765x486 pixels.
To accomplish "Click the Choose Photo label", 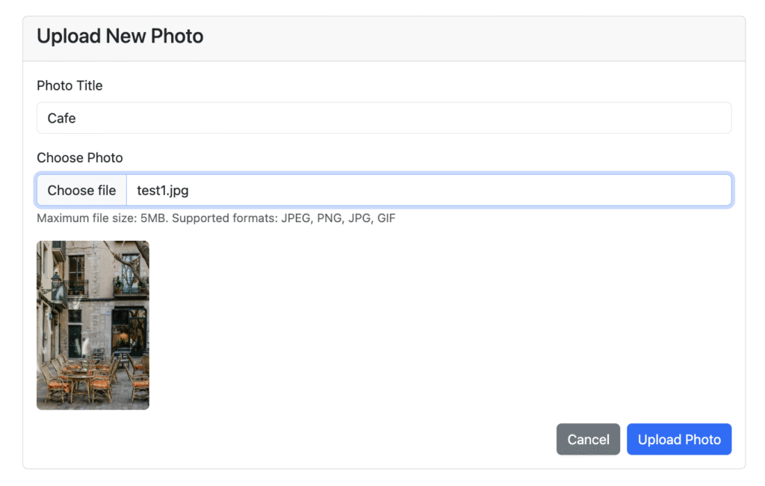I will coord(79,158).
